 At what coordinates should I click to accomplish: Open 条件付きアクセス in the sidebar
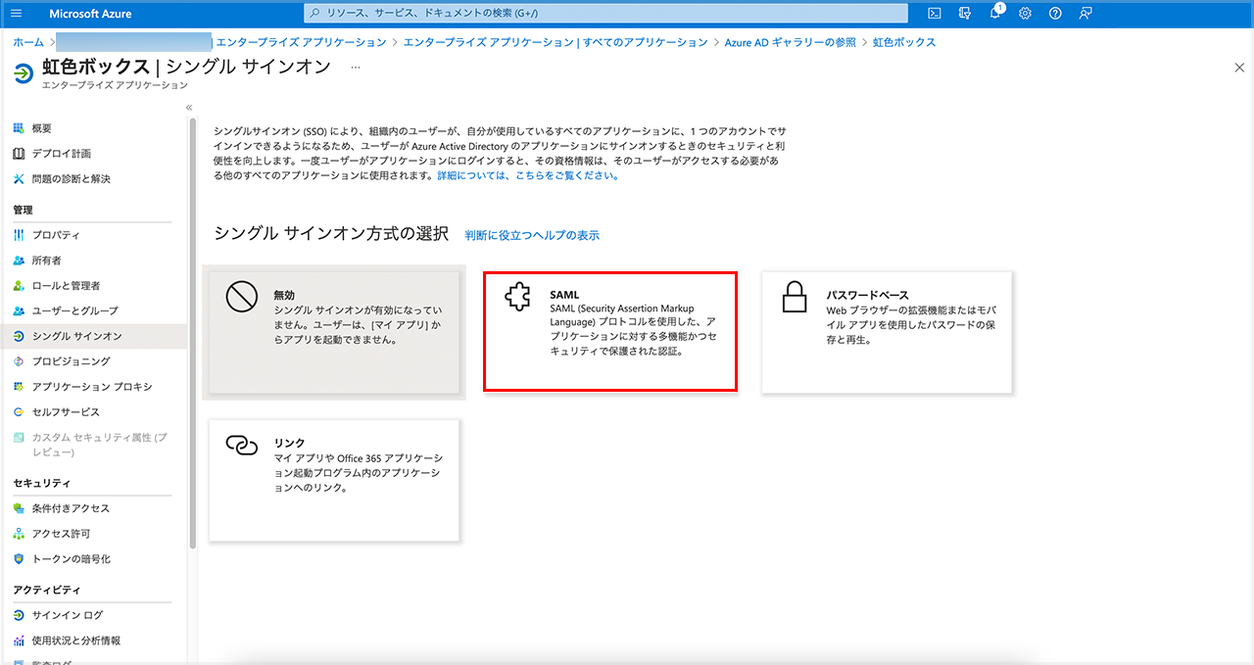[x=71, y=508]
